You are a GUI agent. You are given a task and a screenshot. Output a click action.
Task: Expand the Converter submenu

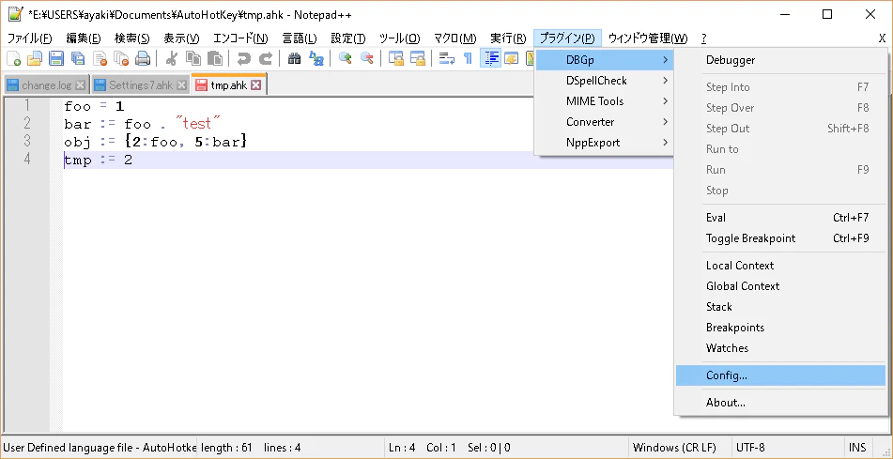605,122
